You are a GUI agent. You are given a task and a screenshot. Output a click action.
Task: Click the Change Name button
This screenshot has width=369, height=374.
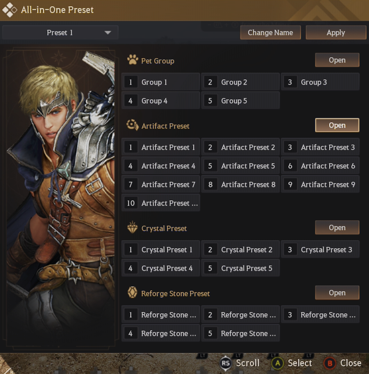270,33
